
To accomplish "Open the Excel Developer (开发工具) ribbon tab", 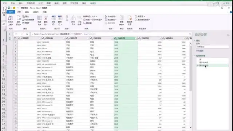I will tap(74, 3).
